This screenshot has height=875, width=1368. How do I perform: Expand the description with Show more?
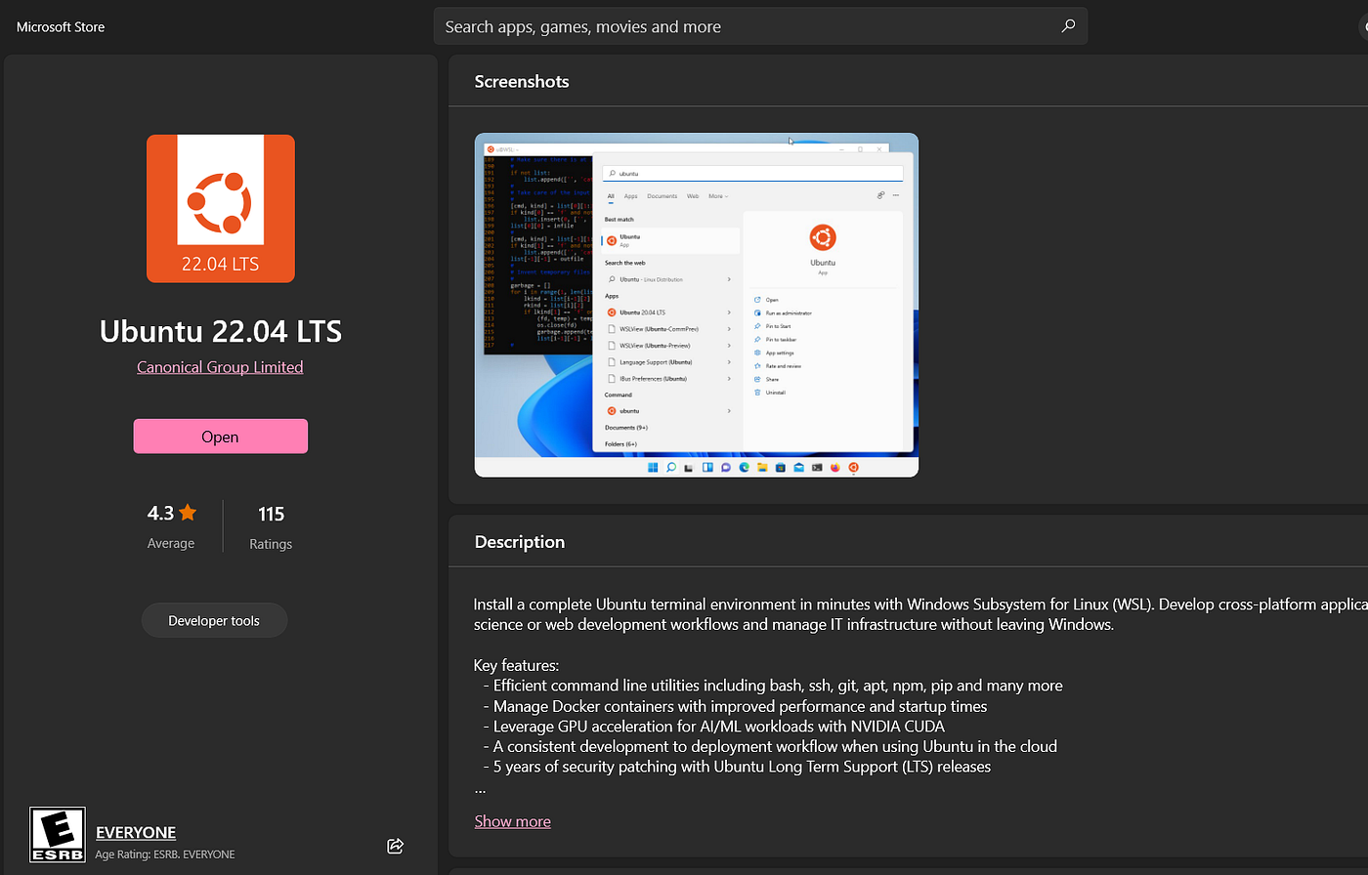[513, 821]
